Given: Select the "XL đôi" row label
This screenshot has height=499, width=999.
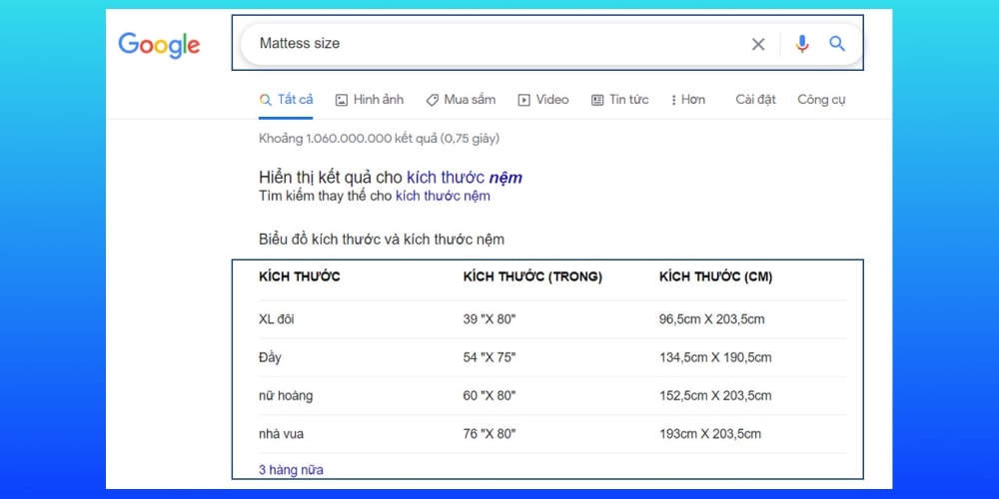Looking at the screenshot, I should coord(277,319).
